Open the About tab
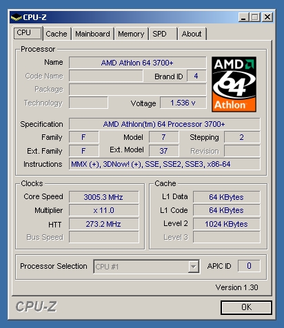Image resolution: width=284 pixels, height=328 pixels. (192, 34)
